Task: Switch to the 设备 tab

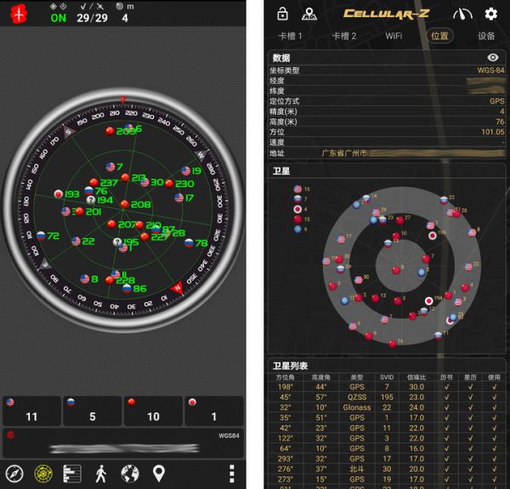Action: [x=486, y=36]
